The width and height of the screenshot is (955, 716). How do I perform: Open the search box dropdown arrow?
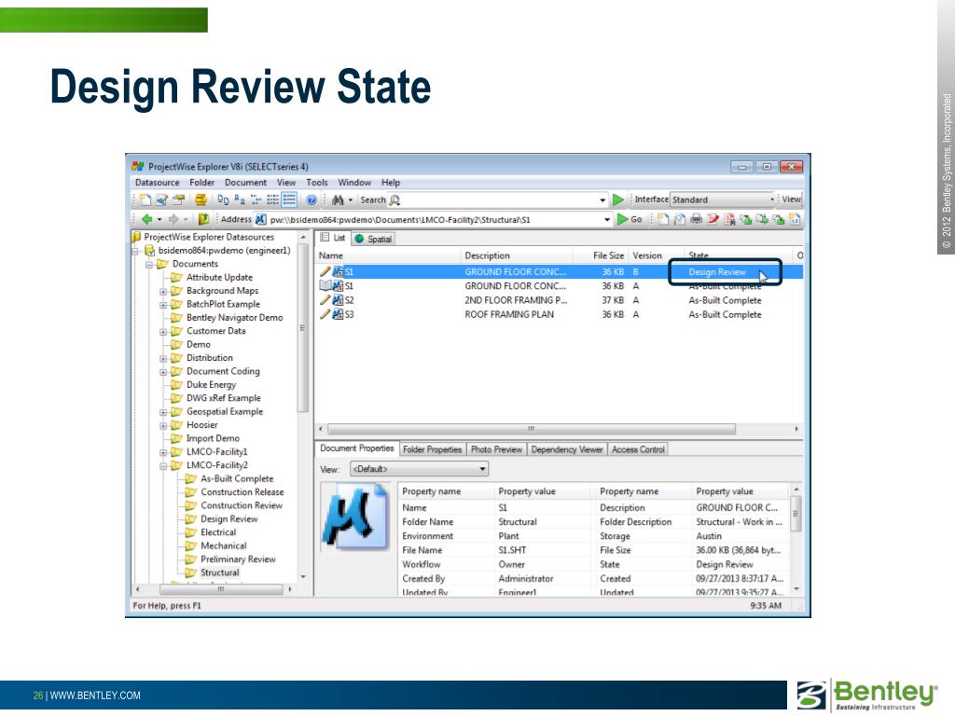(602, 200)
